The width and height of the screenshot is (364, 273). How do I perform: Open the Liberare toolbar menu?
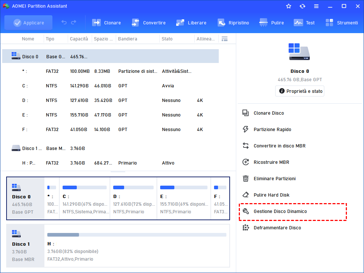tap(191, 23)
